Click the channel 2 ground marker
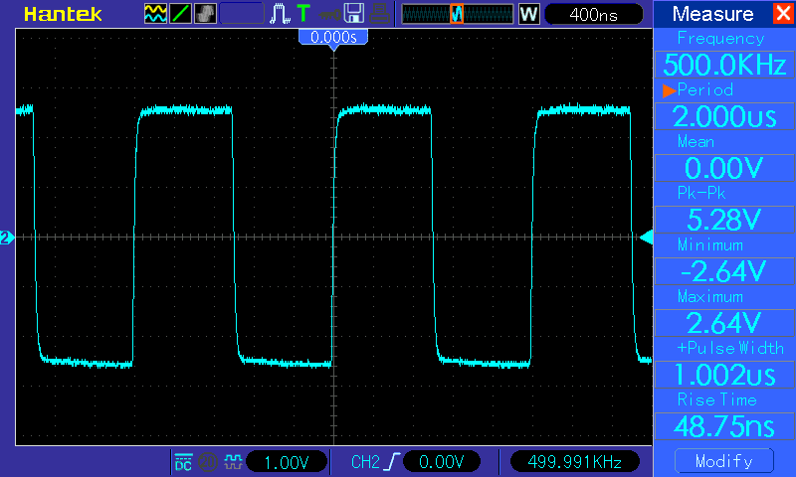Image resolution: width=796 pixels, height=477 pixels. point(7,238)
